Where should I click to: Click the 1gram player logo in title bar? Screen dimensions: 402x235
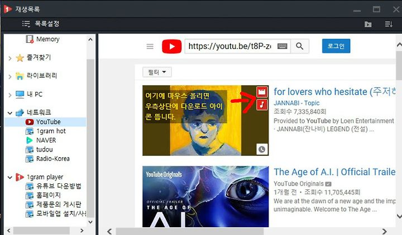pos(8,9)
